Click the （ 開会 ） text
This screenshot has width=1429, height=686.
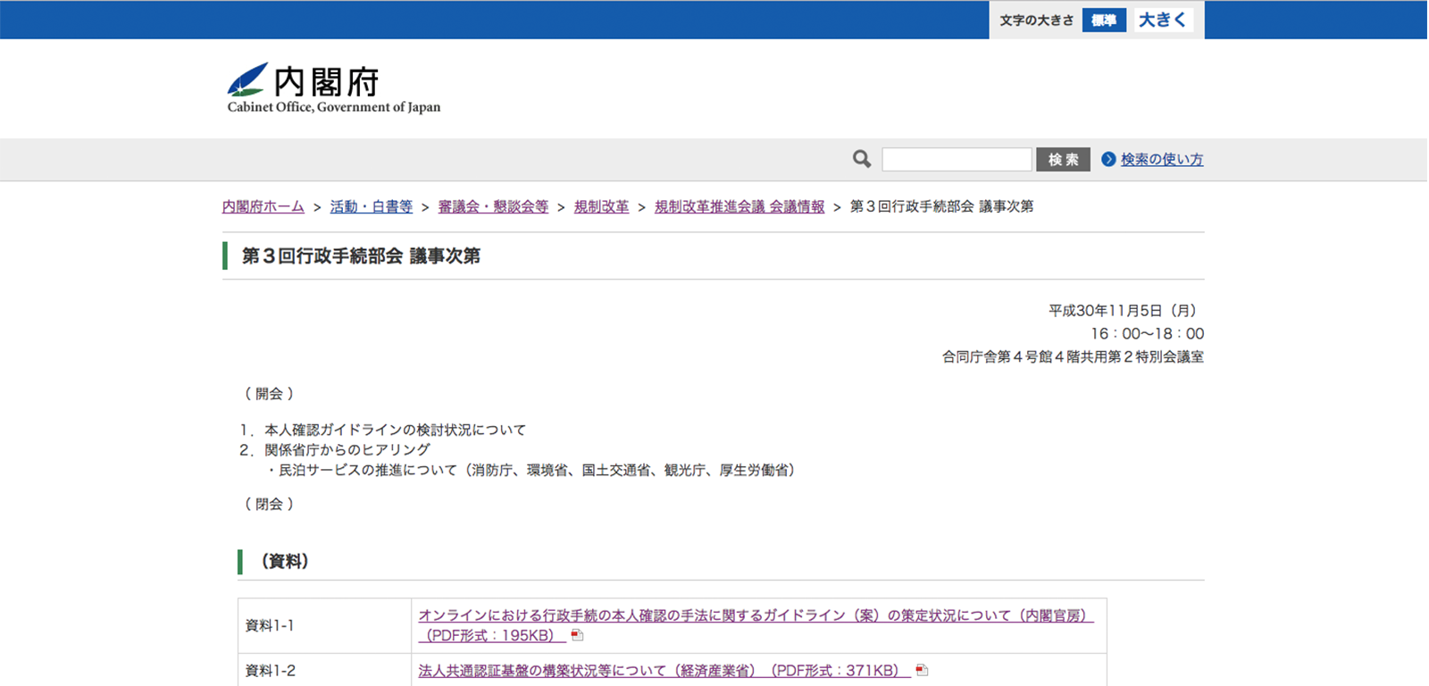coord(269,393)
